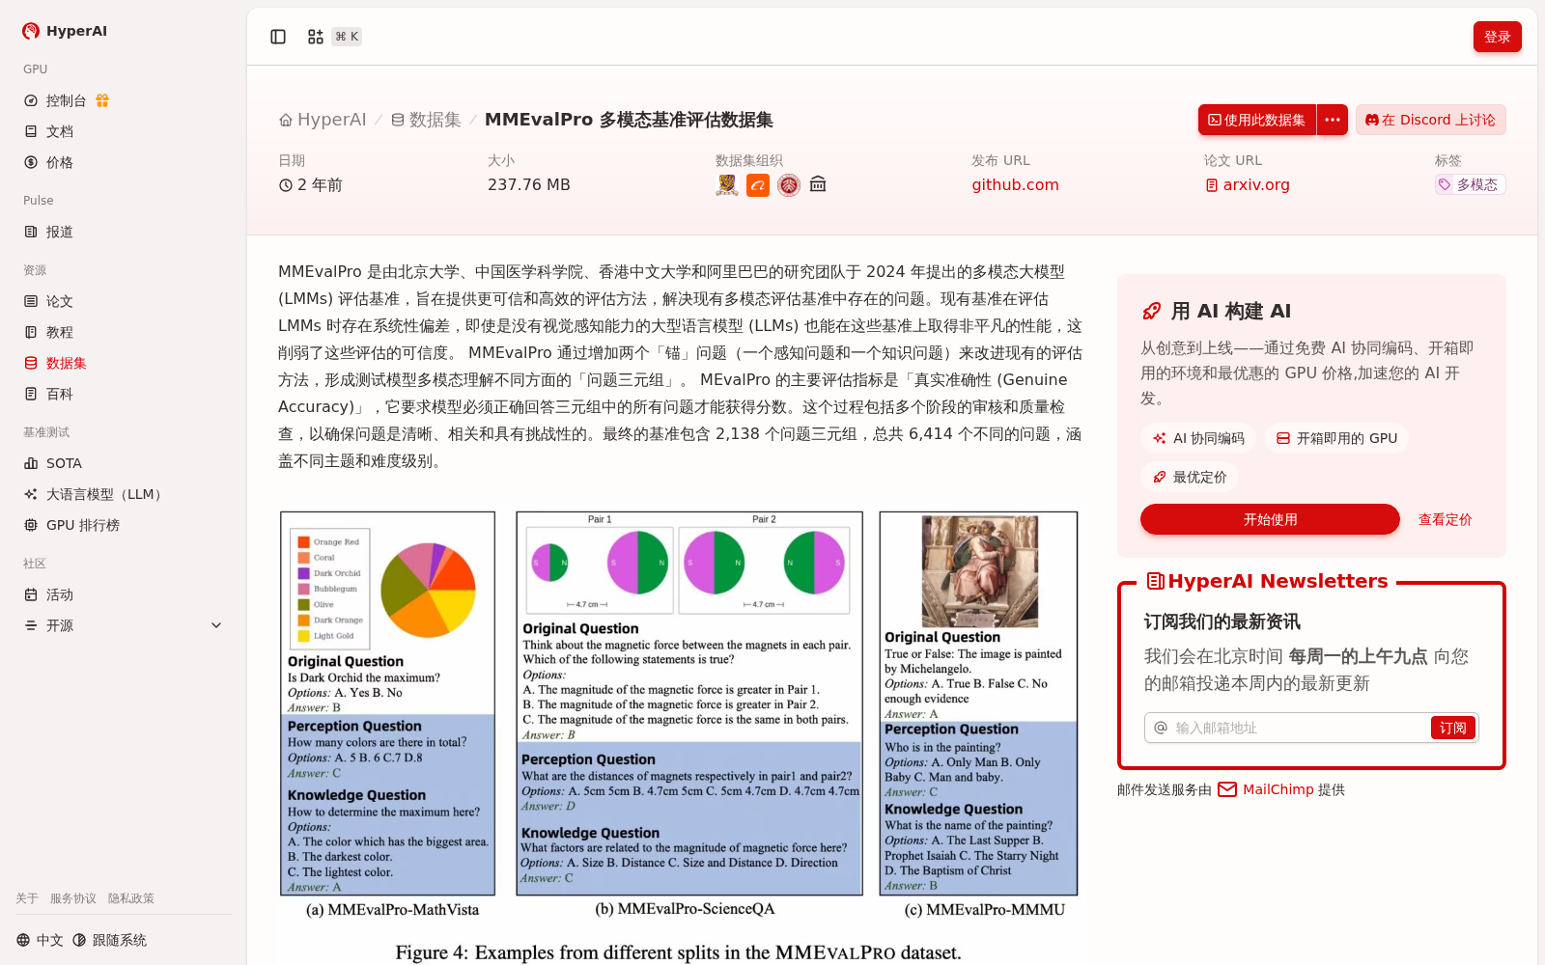
Task: Click the 开箱即用的 GPU chip
Action: [x=1336, y=438]
